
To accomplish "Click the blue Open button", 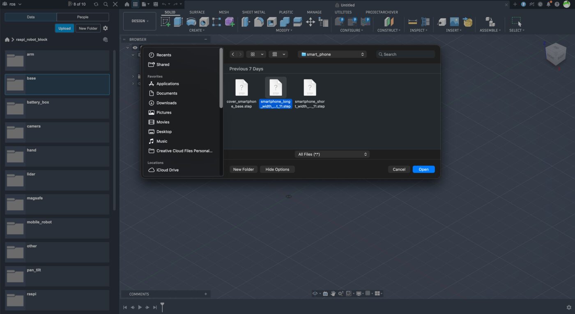I will 423,169.
